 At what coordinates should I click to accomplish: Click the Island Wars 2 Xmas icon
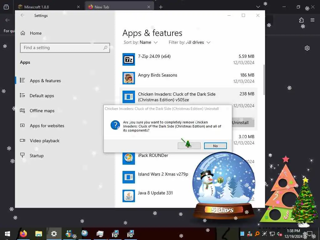[128, 177]
